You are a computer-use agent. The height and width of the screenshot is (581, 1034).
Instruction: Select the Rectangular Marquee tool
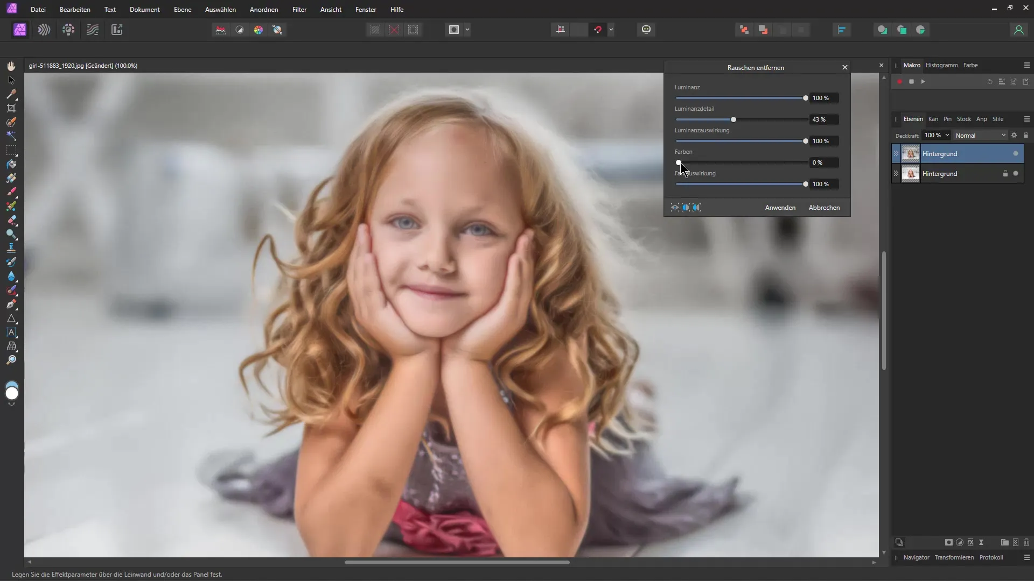point(11,150)
